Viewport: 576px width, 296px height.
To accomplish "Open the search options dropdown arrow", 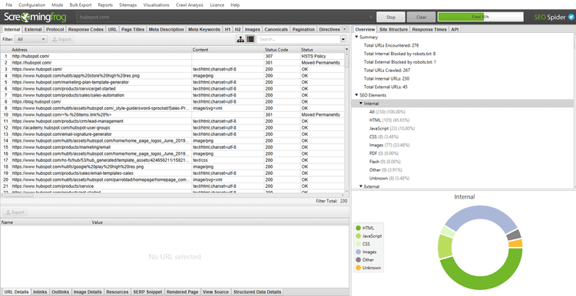I will click(x=343, y=39).
